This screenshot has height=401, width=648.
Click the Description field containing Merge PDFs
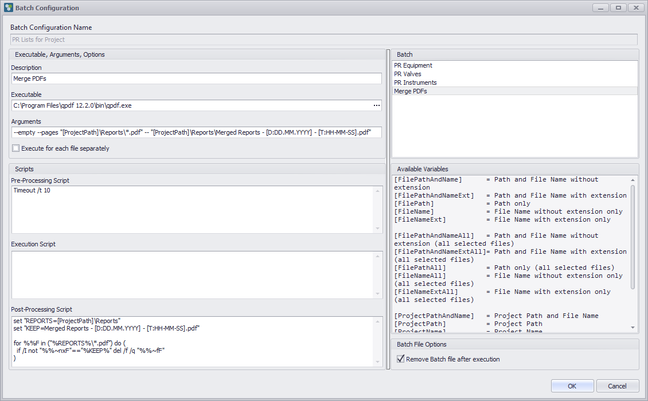195,78
